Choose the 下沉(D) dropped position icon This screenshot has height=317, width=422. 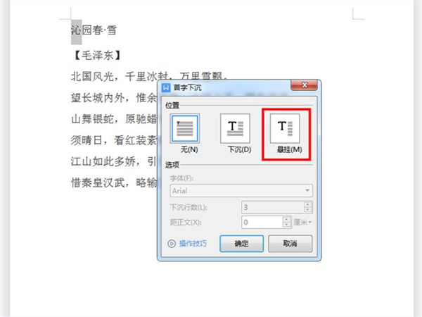pyautogui.click(x=235, y=128)
